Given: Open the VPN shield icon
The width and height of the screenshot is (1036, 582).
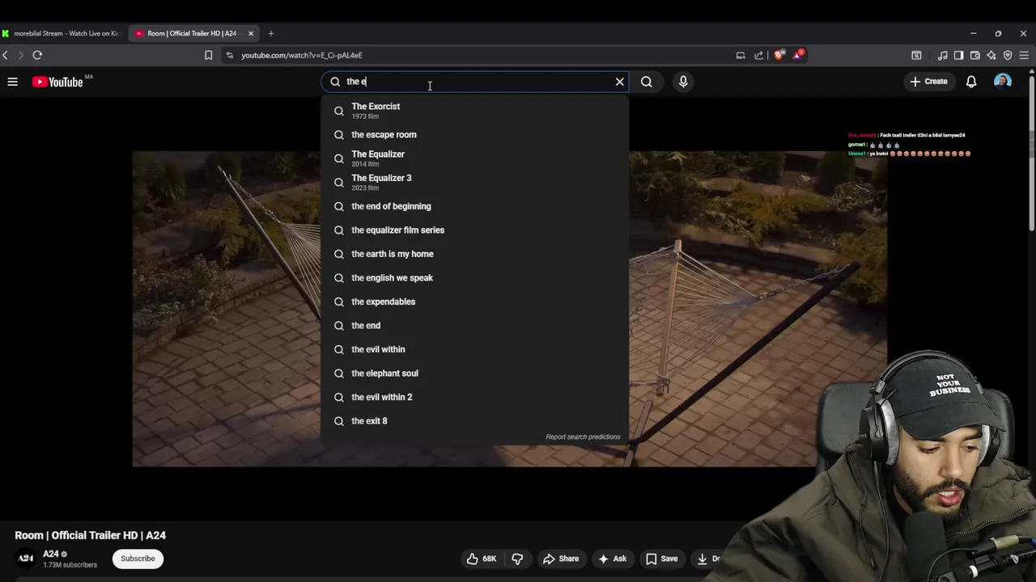Looking at the screenshot, I should 1008,55.
